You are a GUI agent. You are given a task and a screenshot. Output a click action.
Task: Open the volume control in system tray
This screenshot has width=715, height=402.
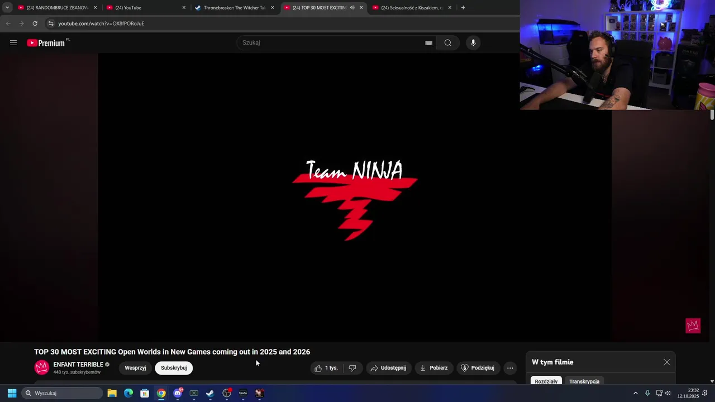point(668,393)
